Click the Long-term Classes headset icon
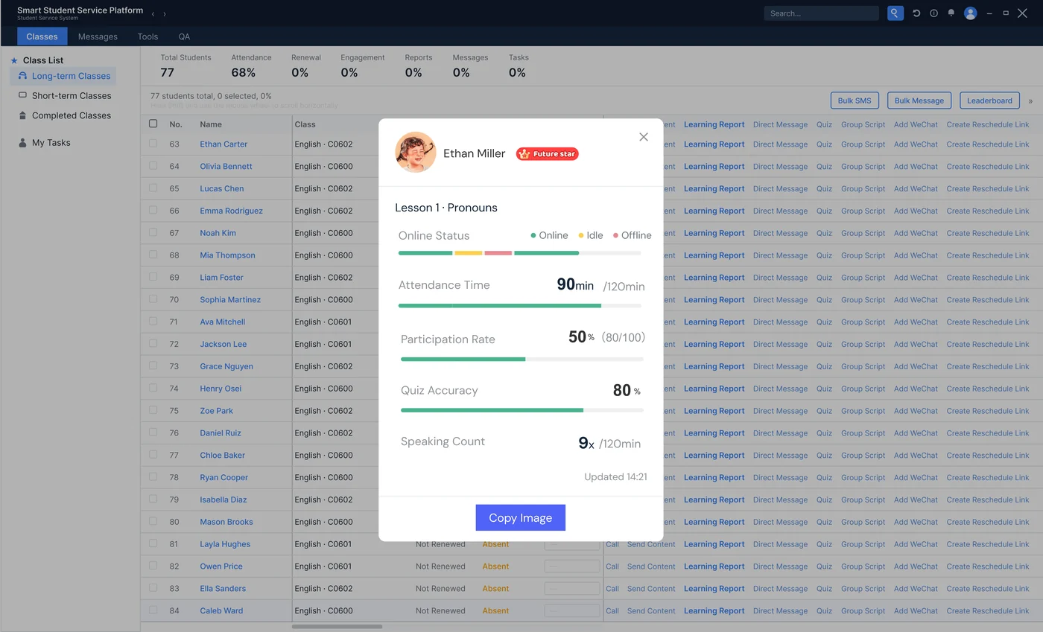The image size is (1043, 632). 22,76
